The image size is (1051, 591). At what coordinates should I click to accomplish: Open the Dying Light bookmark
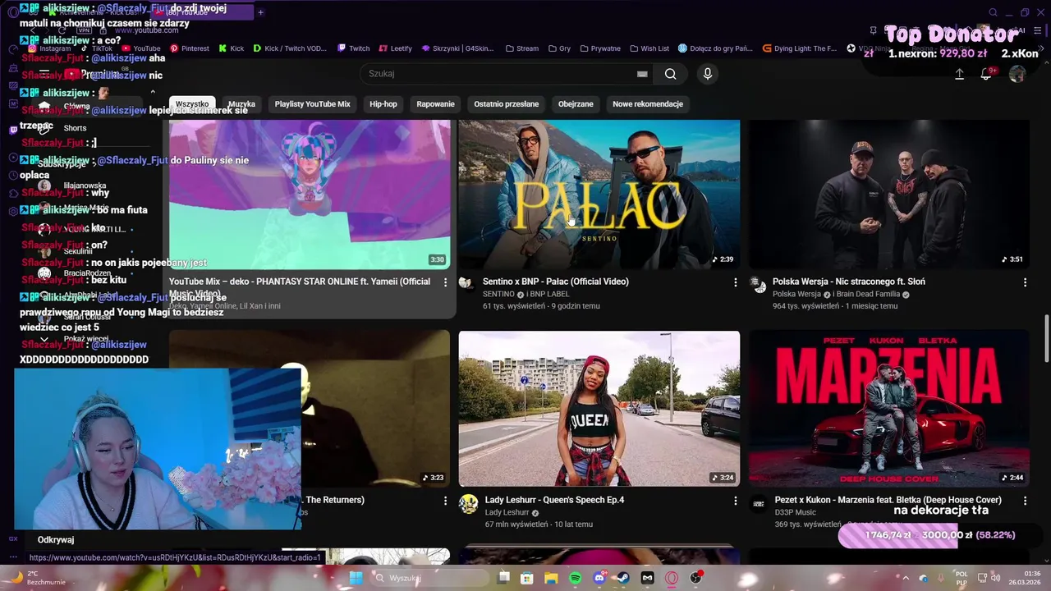(799, 48)
